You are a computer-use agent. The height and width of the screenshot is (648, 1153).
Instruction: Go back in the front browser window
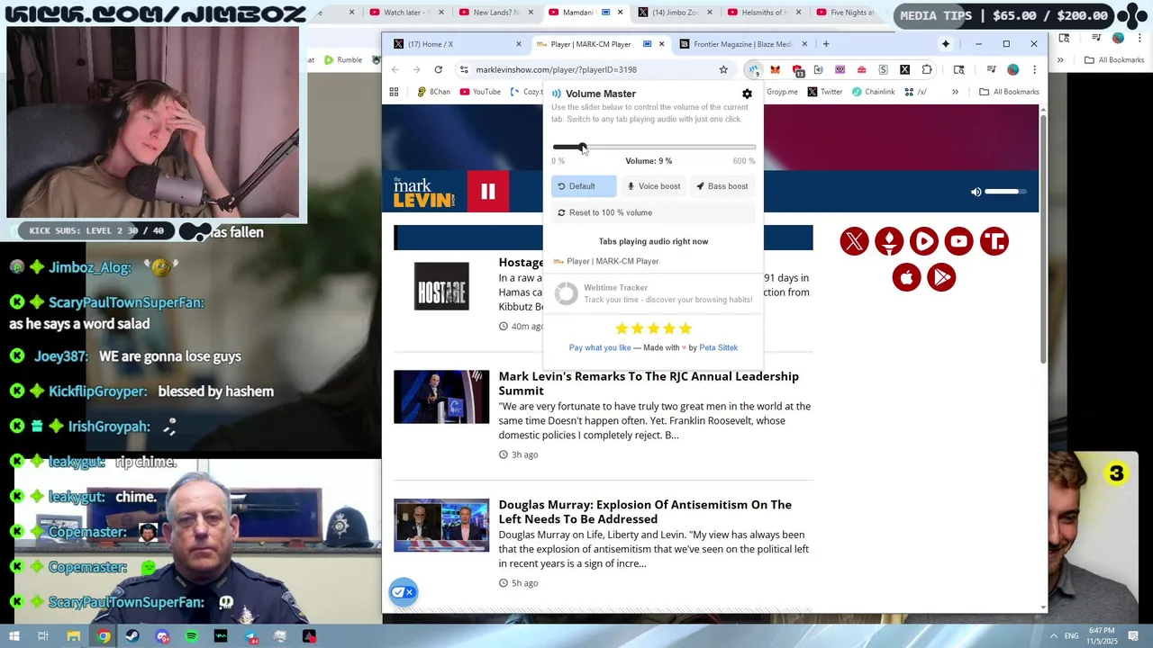point(395,69)
